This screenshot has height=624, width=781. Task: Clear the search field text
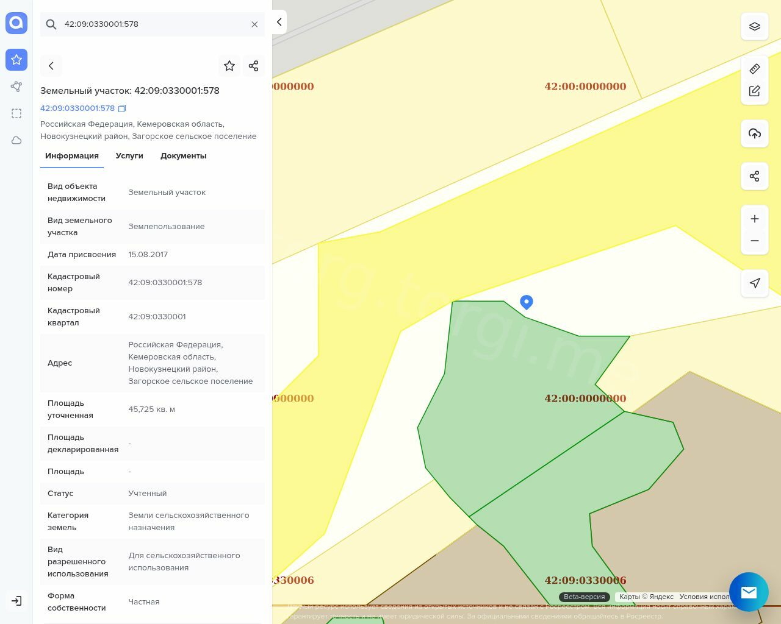[254, 24]
